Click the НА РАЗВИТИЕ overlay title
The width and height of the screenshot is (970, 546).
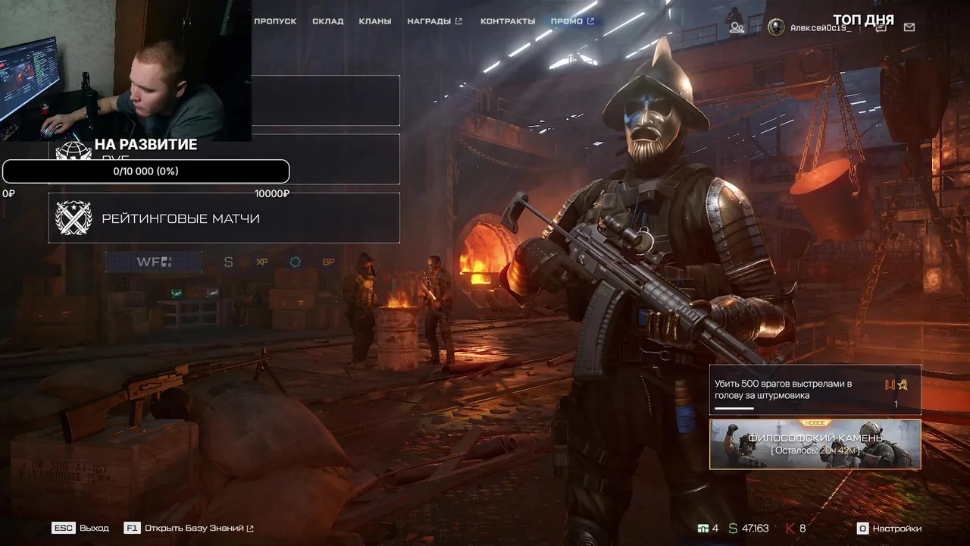click(x=145, y=144)
